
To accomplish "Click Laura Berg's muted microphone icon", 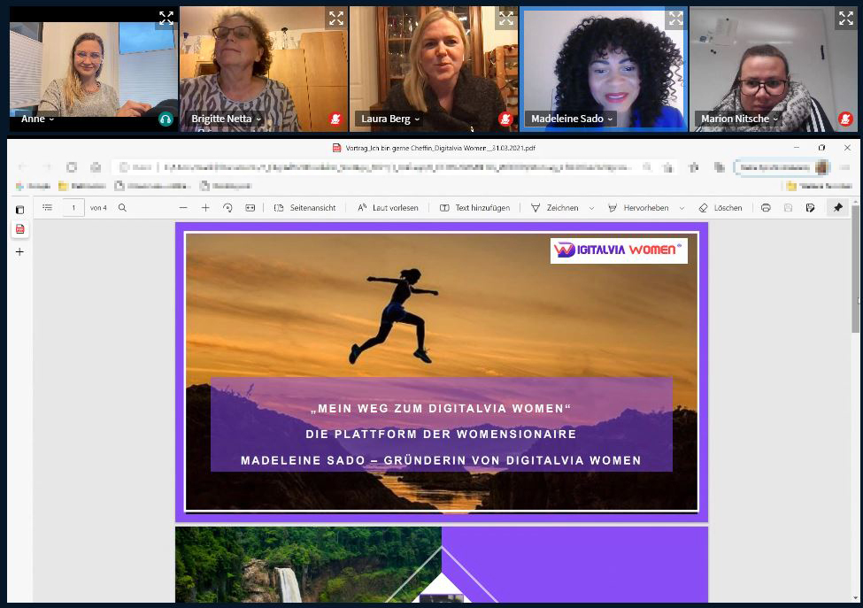I will tap(505, 119).
